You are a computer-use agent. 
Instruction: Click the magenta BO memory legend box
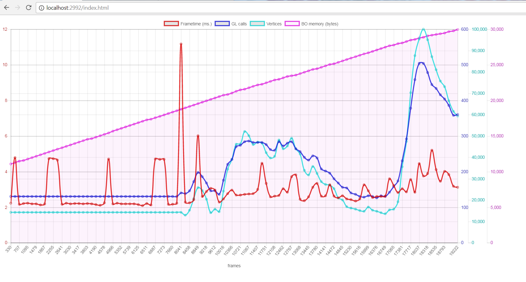click(x=292, y=24)
